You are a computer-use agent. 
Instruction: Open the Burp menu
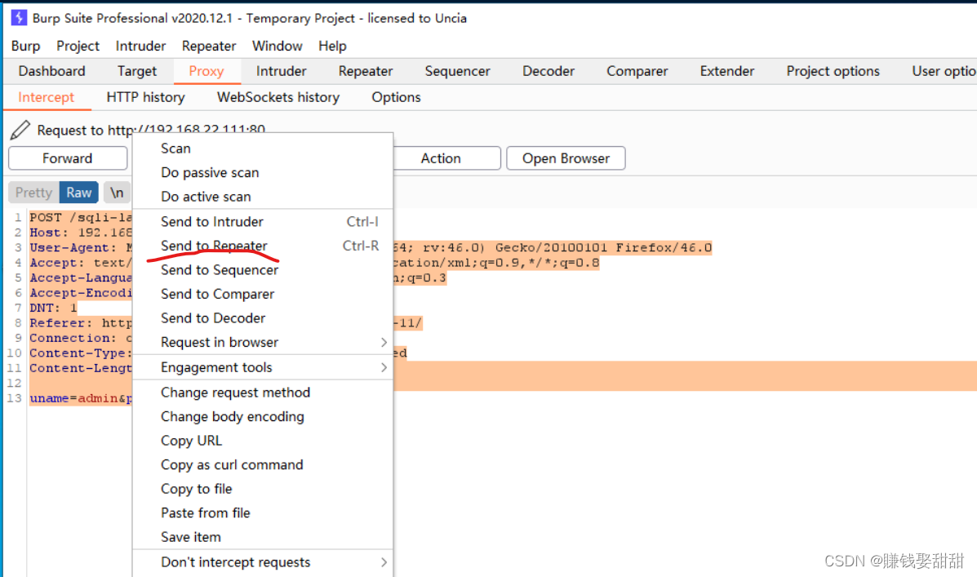point(25,46)
